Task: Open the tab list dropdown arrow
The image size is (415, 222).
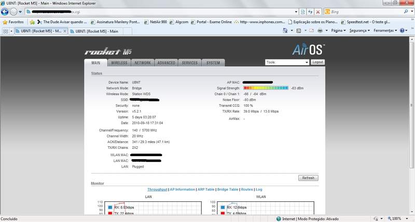Action: tap(11, 31)
